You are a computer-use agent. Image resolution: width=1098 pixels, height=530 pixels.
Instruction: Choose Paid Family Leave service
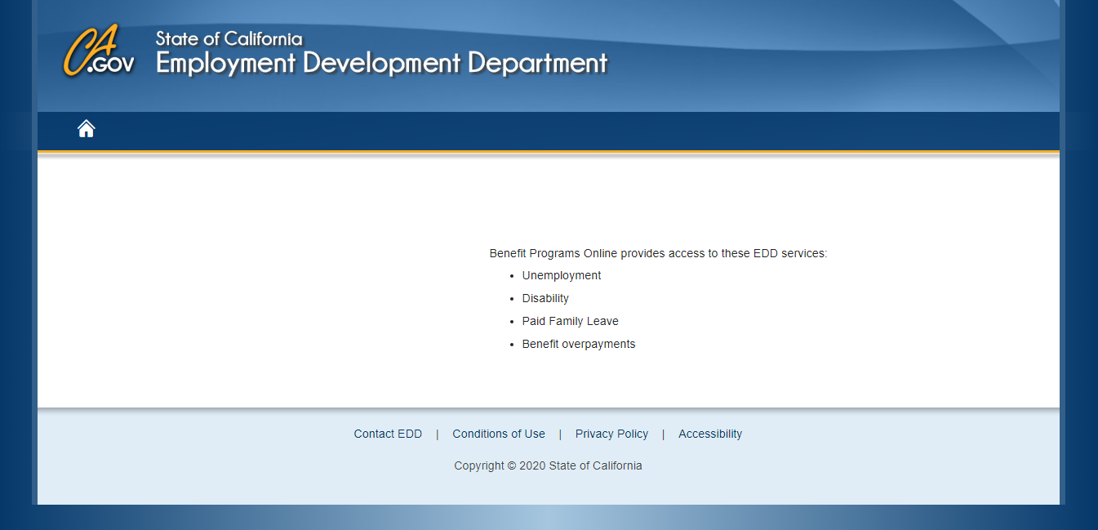pos(570,321)
